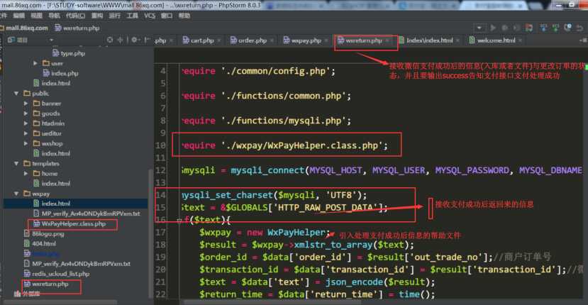Expand the banner folder
Viewport: 588px width, 305px height.
(x=26, y=103)
